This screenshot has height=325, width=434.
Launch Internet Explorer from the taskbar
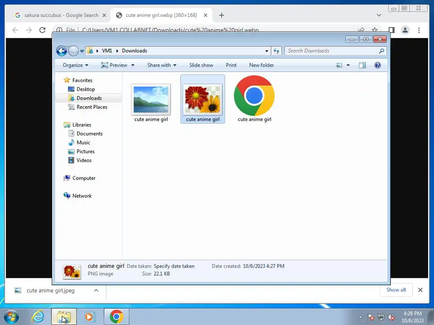[38, 317]
